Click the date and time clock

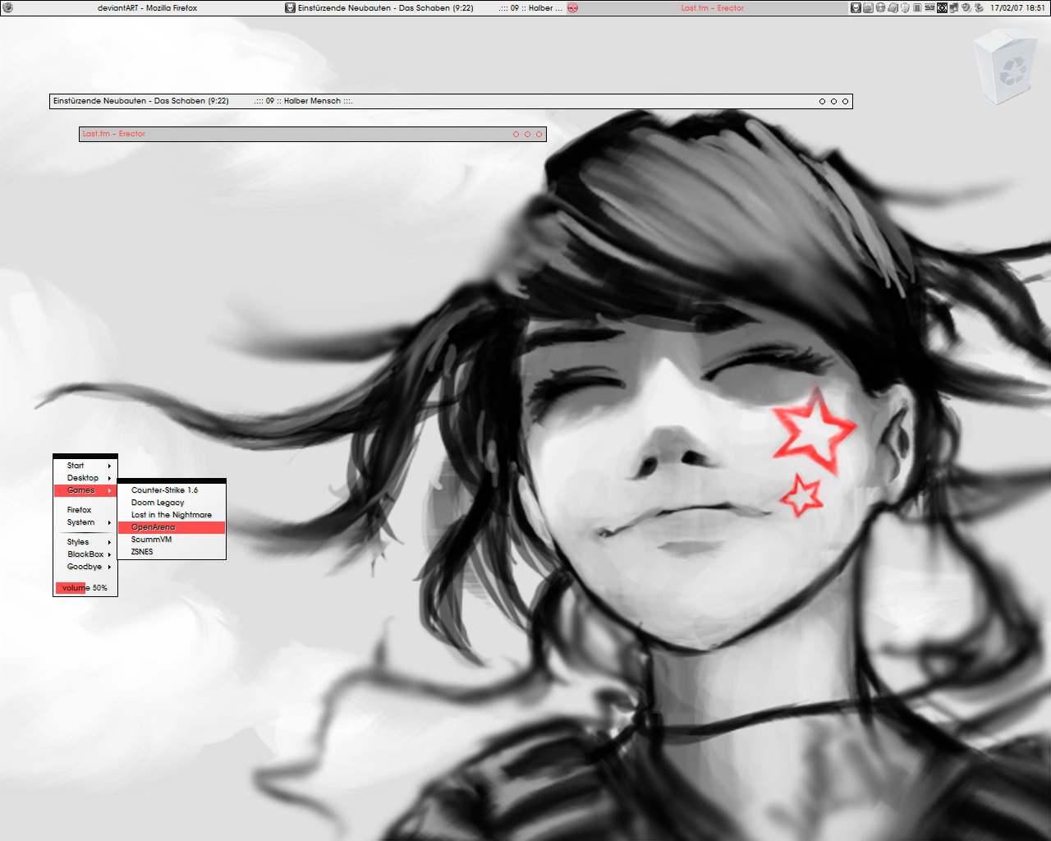tap(1018, 7)
